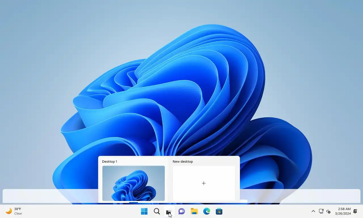This screenshot has width=363, height=218.
Task: Click the muted volume tray icon
Action: (328, 211)
